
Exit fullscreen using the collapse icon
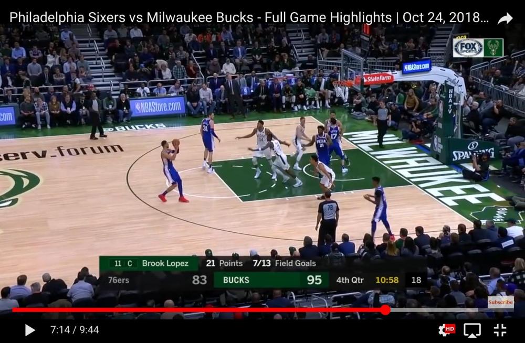click(500, 330)
